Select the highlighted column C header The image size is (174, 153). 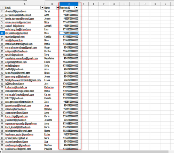click(x=69, y=4)
